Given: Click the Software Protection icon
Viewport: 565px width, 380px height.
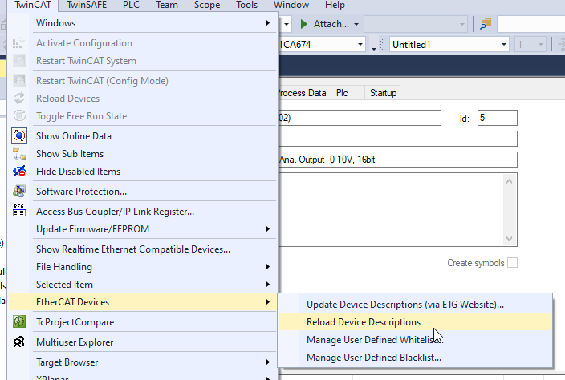Looking at the screenshot, I should [x=19, y=191].
